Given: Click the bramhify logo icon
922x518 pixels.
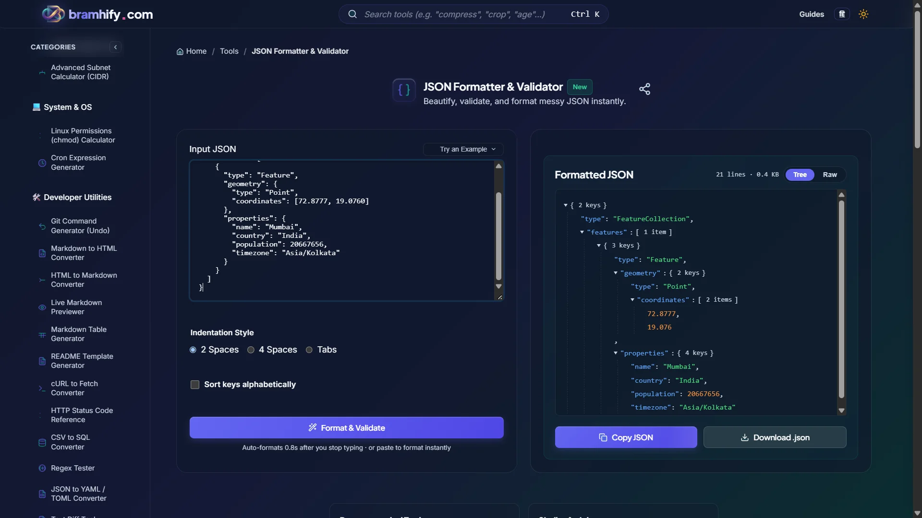Looking at the screenshot, I should point(53,14).
